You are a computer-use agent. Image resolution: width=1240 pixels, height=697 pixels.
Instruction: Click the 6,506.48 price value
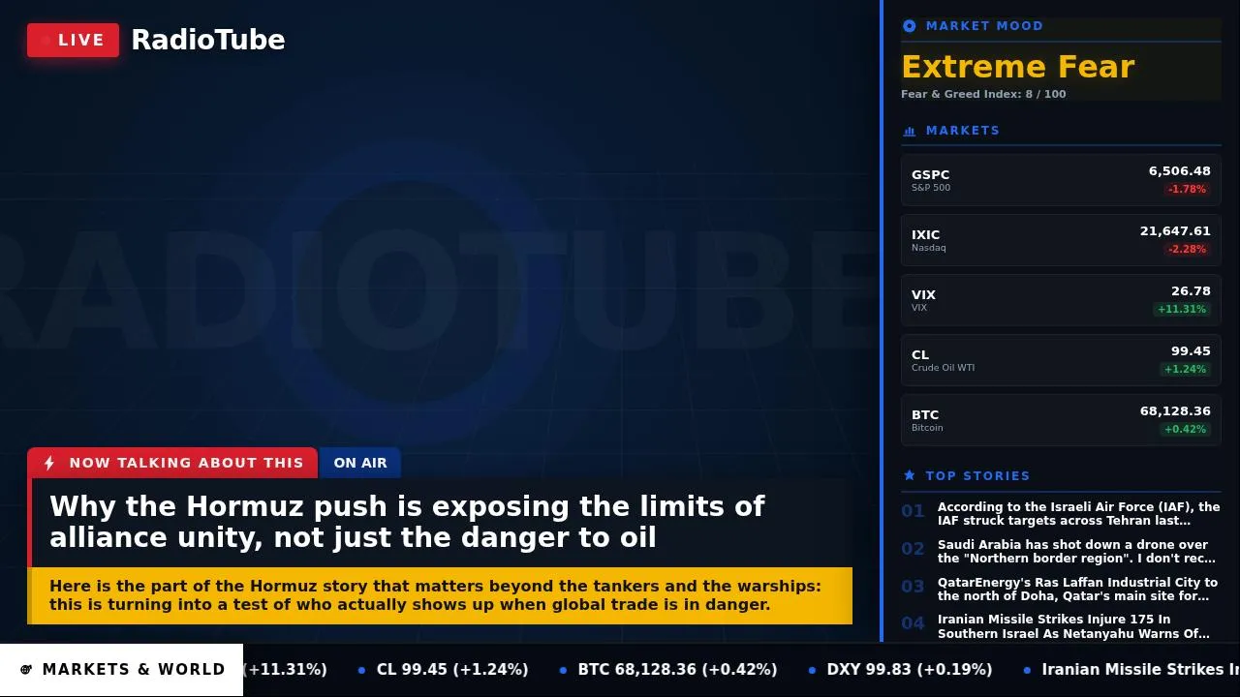pos(1179,171)
